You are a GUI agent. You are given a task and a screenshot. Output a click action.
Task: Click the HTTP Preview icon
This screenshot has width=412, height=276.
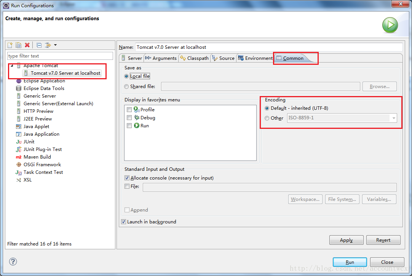(19, 111)
